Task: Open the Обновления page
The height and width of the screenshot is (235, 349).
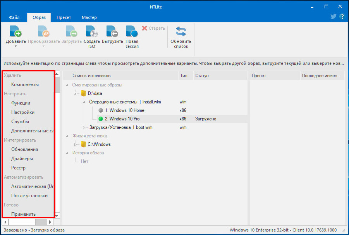Action: tap(24, 149)
